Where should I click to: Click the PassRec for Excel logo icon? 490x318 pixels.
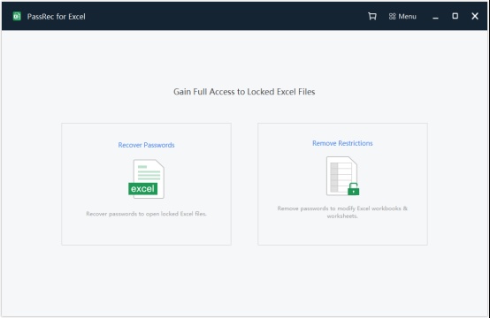coord(17,16)
